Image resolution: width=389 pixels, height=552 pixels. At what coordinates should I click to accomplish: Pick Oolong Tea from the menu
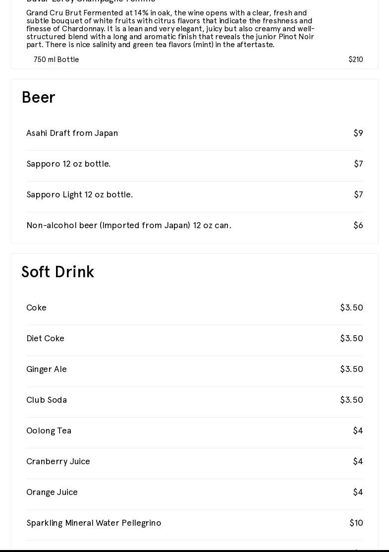[x=49, y=430]
